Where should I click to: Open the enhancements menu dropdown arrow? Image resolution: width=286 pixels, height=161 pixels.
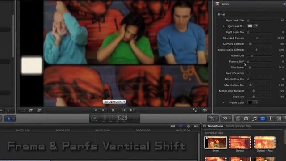[216, 119]
